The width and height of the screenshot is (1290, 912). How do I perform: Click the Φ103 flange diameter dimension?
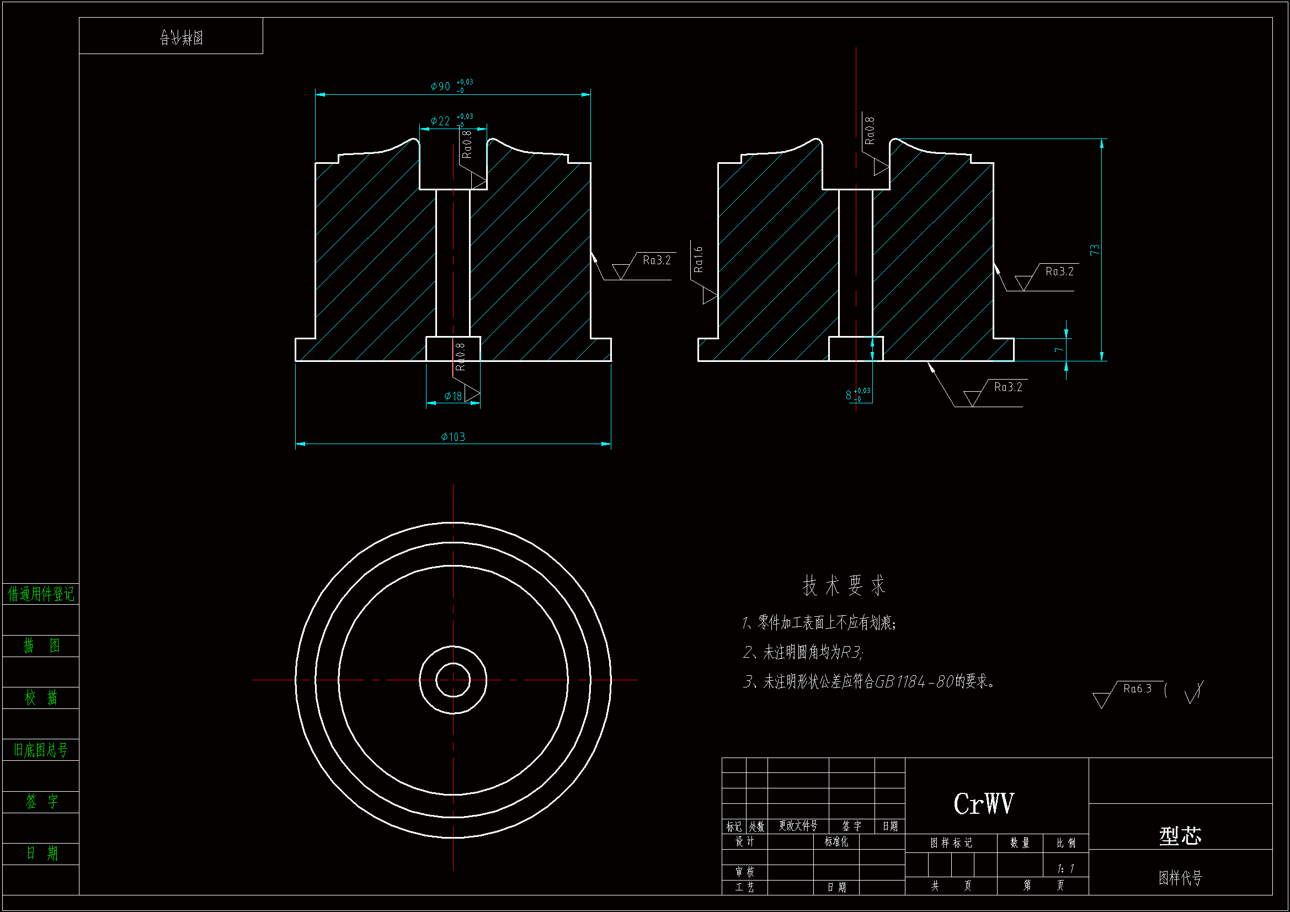[x=453, y=437]
